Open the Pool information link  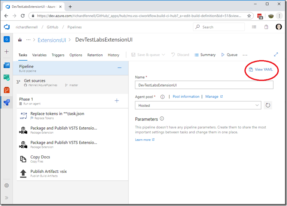(186, 97)
